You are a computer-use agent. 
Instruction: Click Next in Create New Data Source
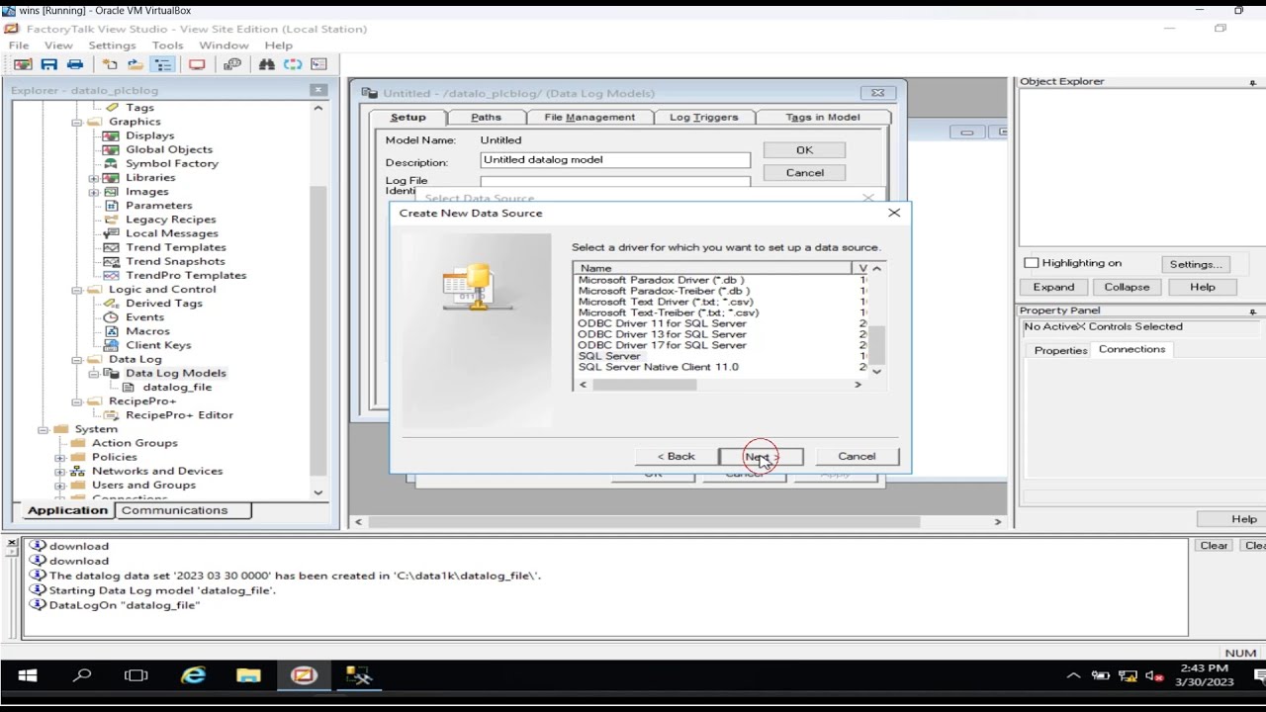(x=761, y=457)
